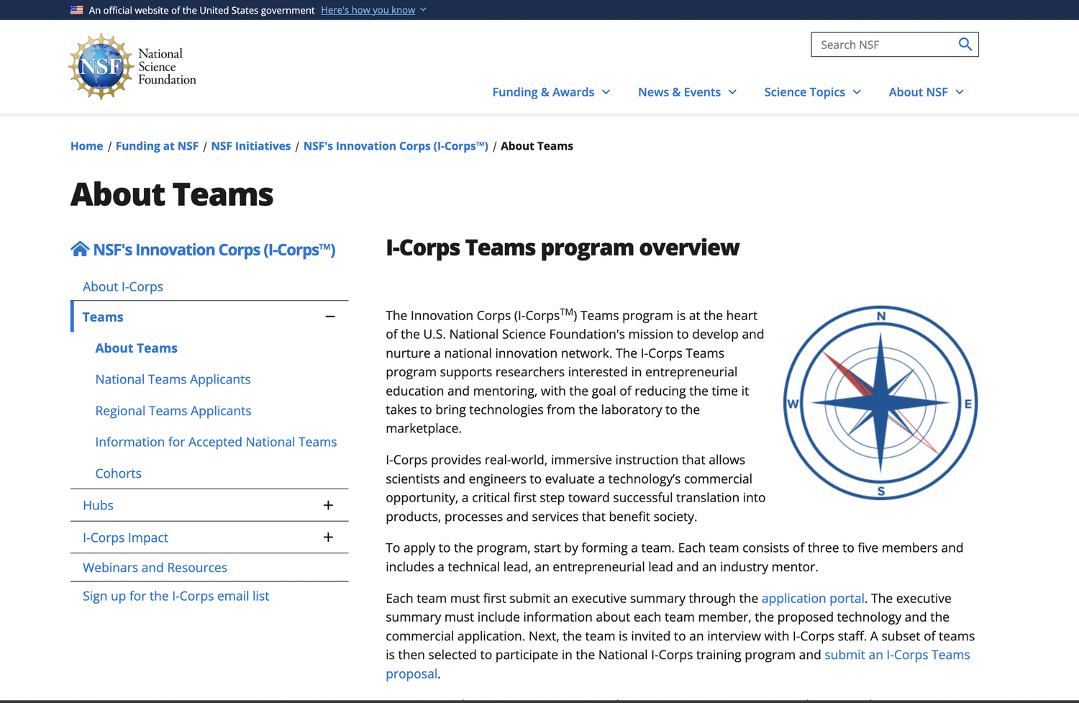Click the About Teams breadcrumb text

[x=537, y=146]
